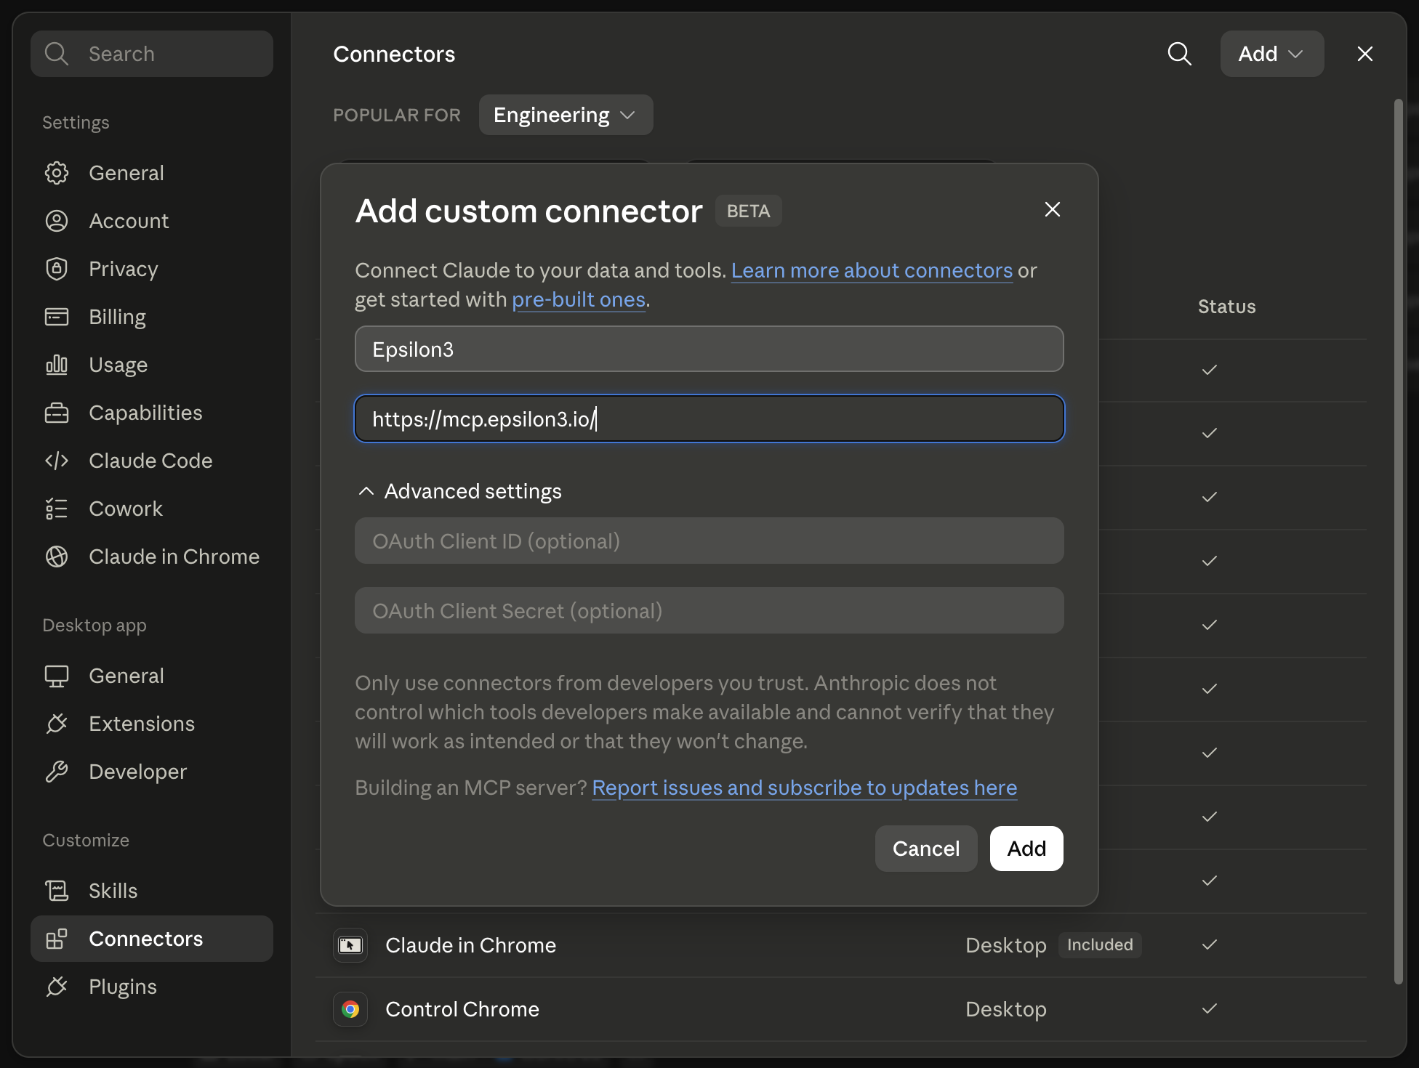Open Capabilities settings page

tap(152, 413)
